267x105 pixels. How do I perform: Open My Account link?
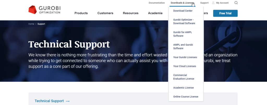[x=222, y=3]
